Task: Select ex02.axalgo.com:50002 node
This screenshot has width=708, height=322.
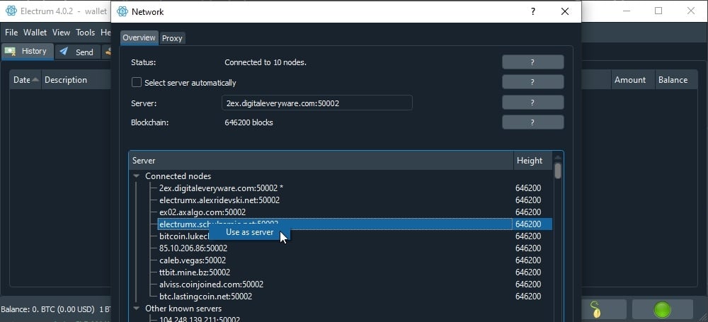Action: pyautogui.click(x=202, y=212)
